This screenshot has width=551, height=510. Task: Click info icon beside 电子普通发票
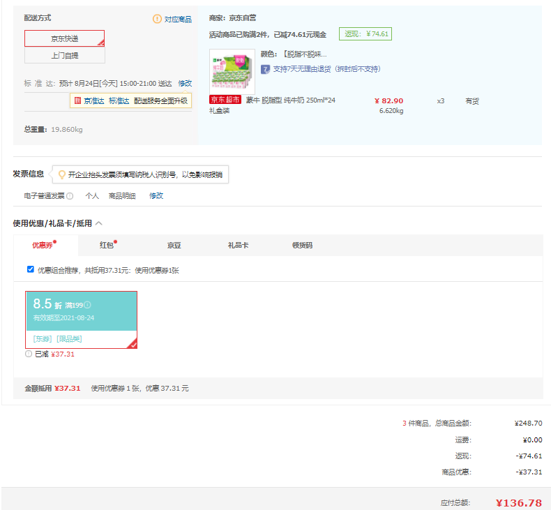pyautogui.click(x=70, y=196)
